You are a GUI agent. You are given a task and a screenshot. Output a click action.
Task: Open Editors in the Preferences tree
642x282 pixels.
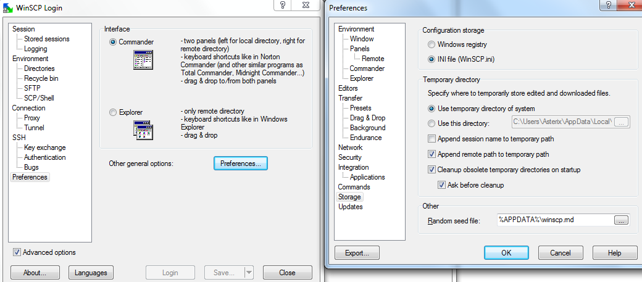[x=348, y=88]
